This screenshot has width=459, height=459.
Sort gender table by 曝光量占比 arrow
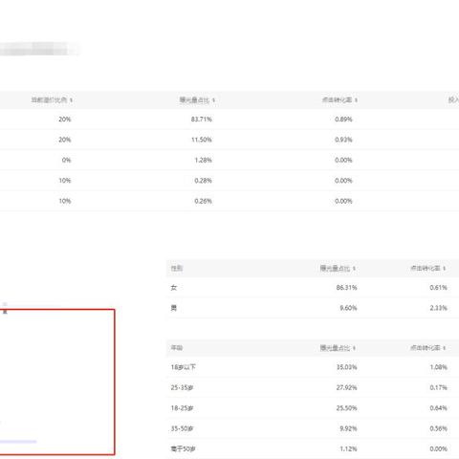tap(354, 269)
